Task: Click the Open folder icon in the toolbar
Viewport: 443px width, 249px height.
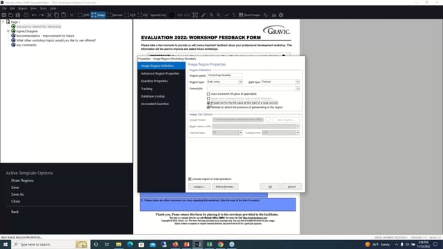Action: click(x=11, y=15)
